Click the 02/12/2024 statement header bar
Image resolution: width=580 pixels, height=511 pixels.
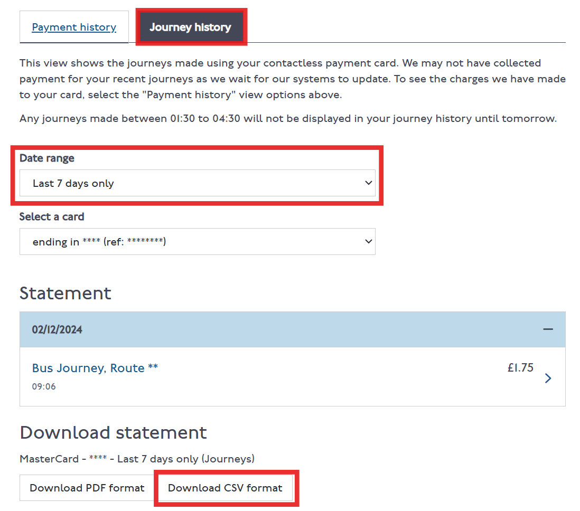pyautogui.click(x=291, y=329)
